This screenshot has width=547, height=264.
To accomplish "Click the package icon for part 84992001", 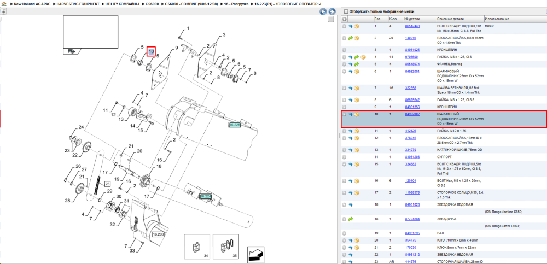I will pyautogui.click(x=357, y=72).
